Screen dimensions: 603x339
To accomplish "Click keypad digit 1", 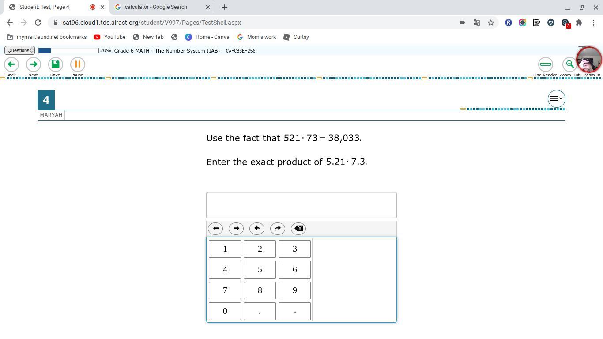I will pyautogui.click(x=225, y=249).
